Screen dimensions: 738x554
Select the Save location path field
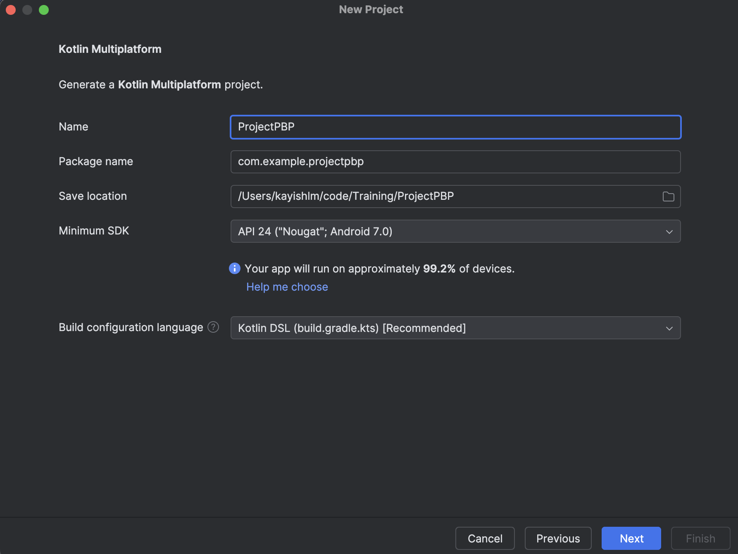(x=446, y=197)
